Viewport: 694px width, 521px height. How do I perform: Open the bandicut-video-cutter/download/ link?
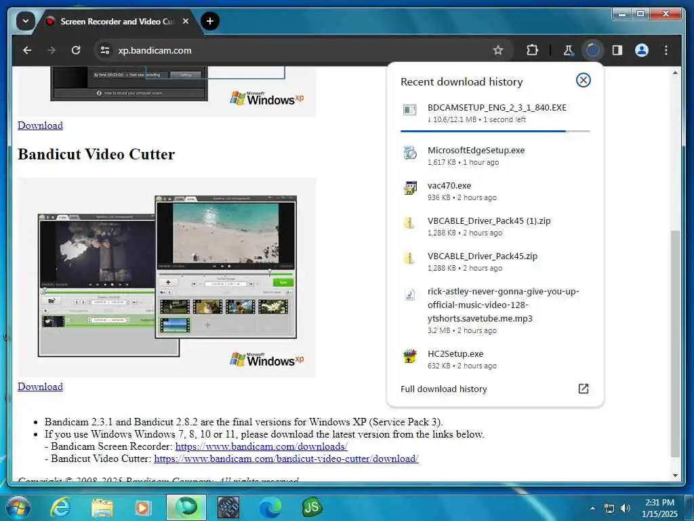(x=286, y=459)
